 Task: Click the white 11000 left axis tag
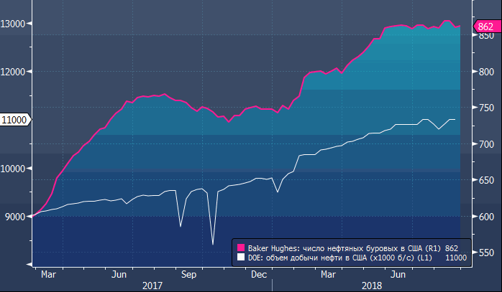click(x=14, y=120)
